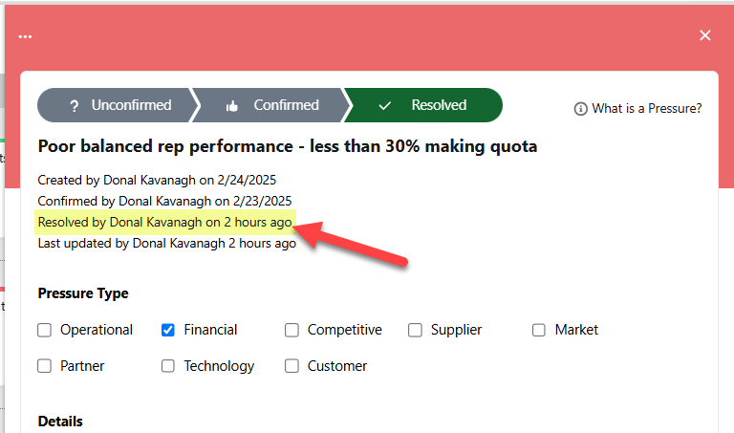Select the Technology pressure type checkbox
This screenshot has width=734, height=433.
[x=168, y=366]
